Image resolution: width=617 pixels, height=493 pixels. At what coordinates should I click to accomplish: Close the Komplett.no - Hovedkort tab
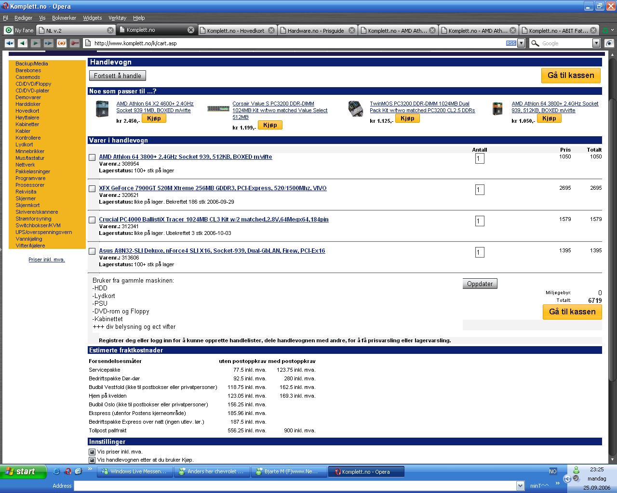(271, 30)
